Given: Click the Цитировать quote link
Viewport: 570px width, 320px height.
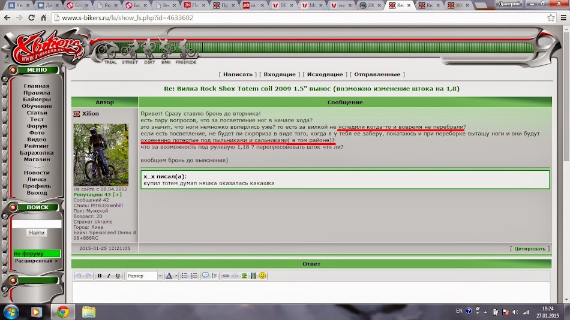Looking at the screenshot, I should click(530, 249).
